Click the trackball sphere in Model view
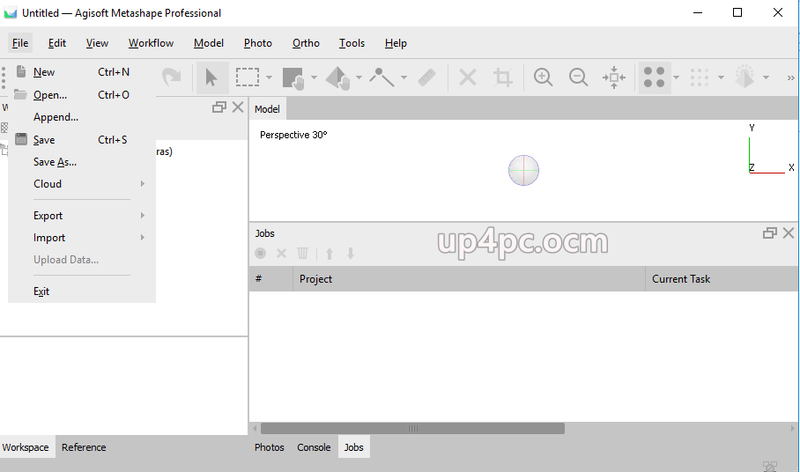This screenshot has height=472, width=800. pos(523,170)
